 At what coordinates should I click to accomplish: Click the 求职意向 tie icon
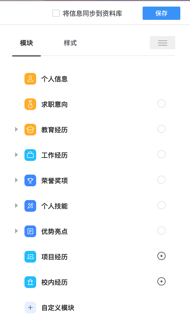[30, 104]
